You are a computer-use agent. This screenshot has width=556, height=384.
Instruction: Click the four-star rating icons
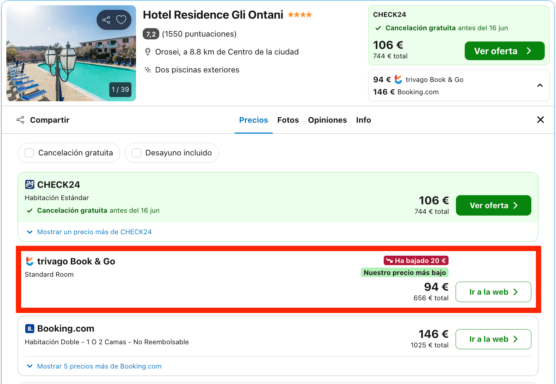click(299, 15)
